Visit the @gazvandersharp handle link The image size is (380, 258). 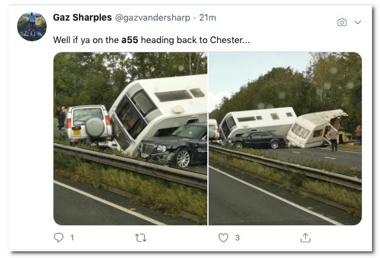(x=153, y=18)
